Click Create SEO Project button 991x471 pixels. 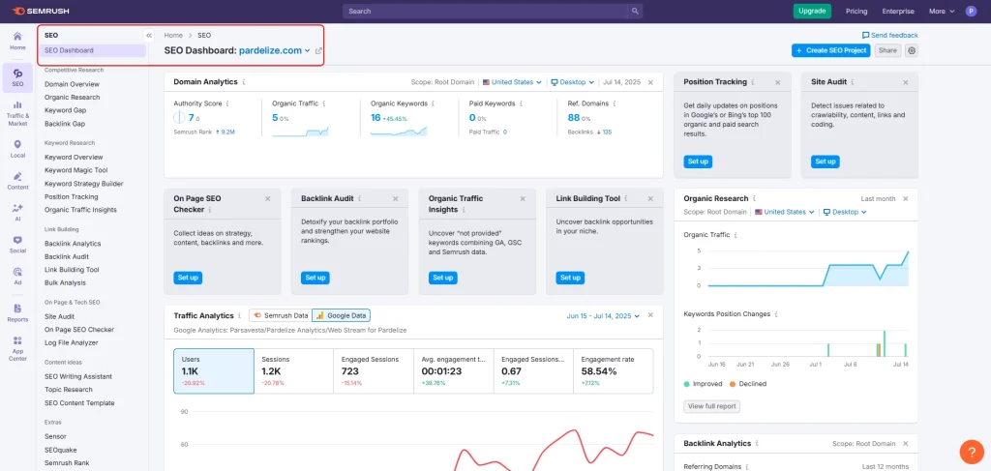click(831, 50)
